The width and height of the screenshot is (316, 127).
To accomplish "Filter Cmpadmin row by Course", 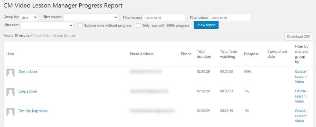I will tap(300, 91).
